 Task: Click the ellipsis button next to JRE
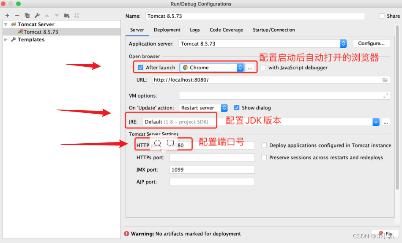[386, 122]
